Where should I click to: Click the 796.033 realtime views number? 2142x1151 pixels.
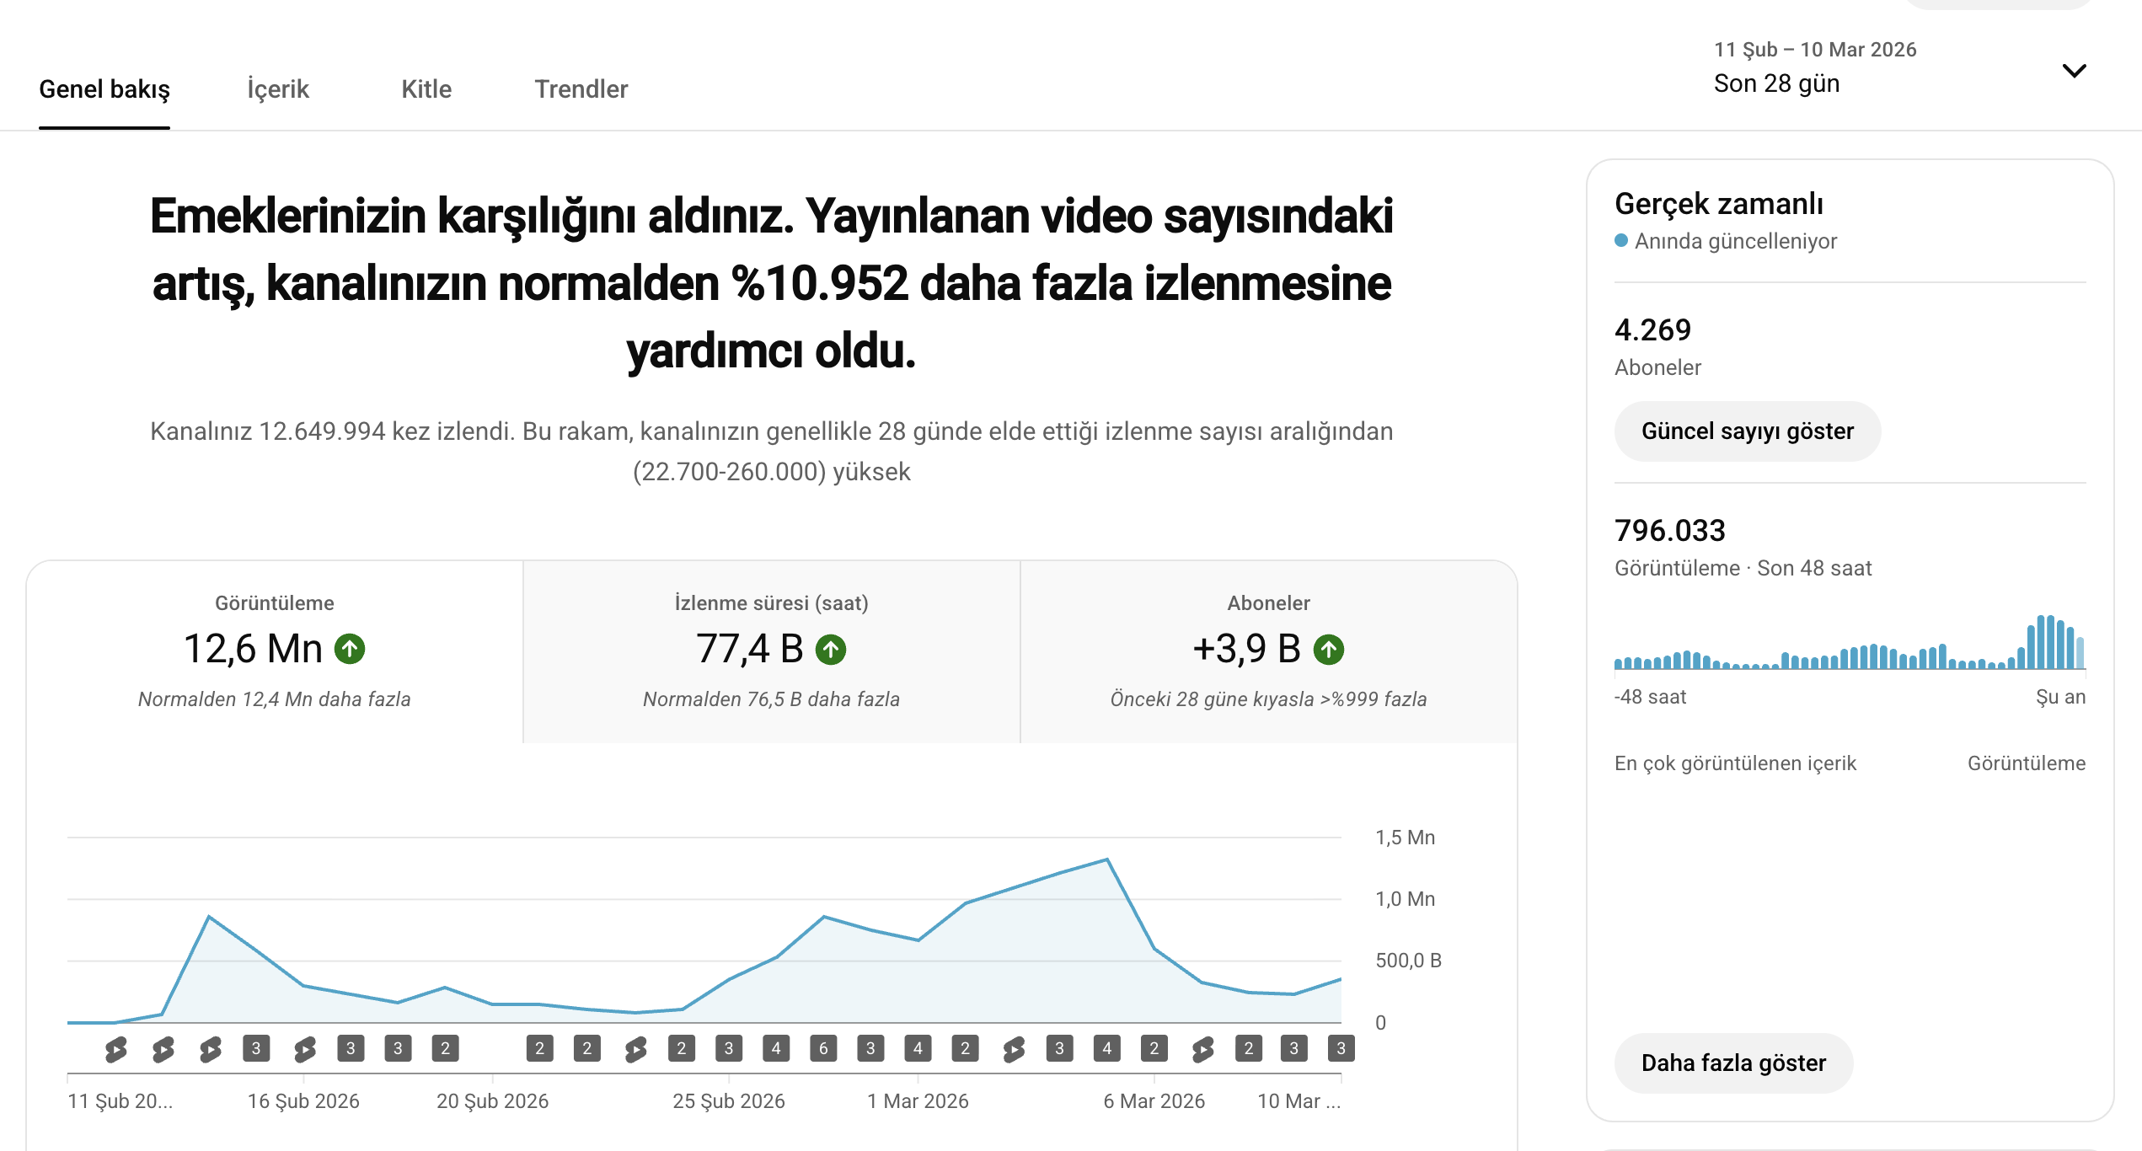coord(1670,530)
